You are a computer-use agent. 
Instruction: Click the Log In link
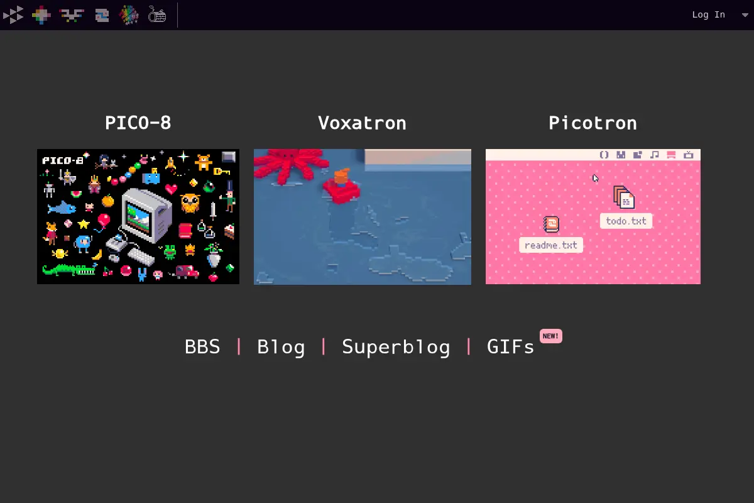click(708, 14)
